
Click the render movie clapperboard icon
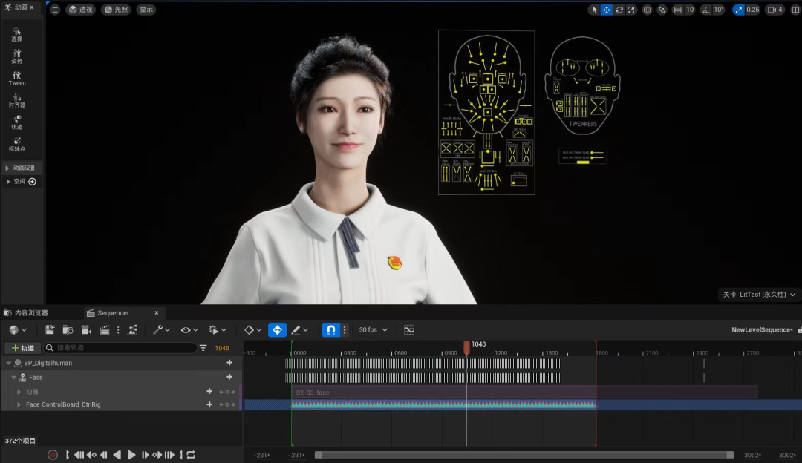point(105,329)
